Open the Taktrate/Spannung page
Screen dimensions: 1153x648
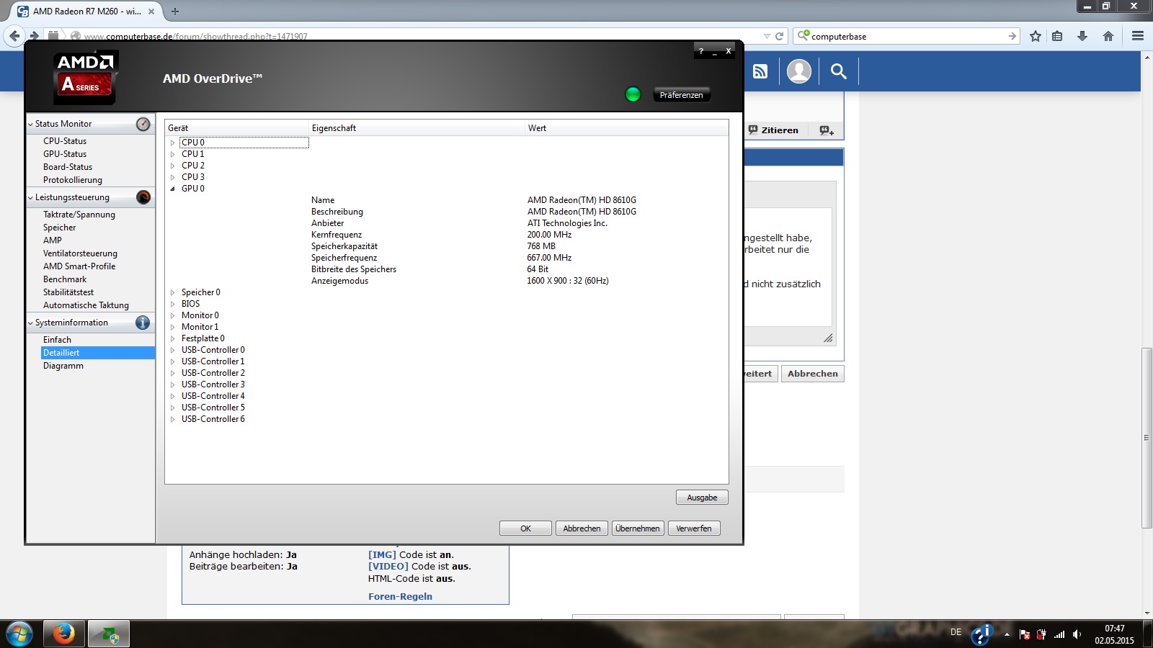tap(79, 215)
